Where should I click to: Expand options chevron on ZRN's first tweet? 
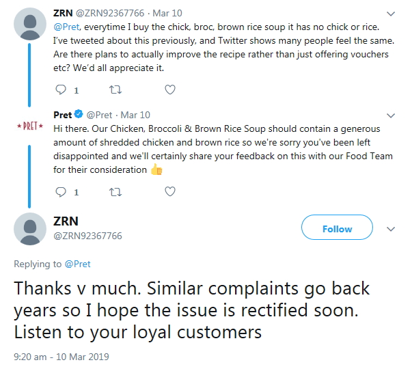click(391, 13)
